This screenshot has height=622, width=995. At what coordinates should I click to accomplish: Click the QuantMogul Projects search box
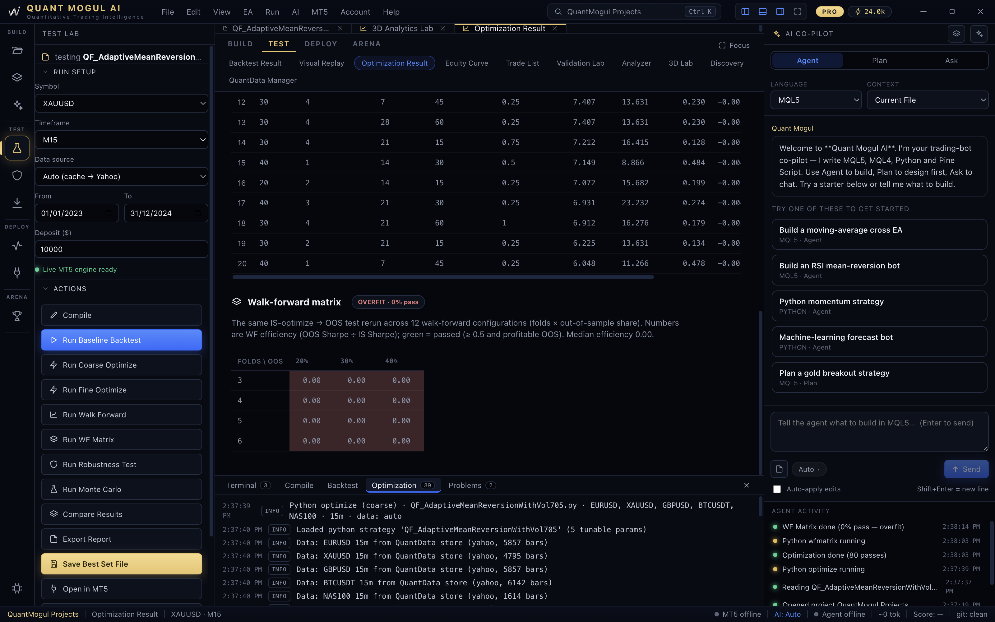tap(634, 12)
